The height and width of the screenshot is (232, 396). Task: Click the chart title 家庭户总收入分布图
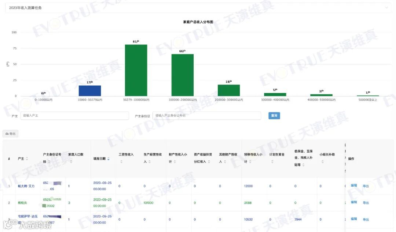coord(198,22)
